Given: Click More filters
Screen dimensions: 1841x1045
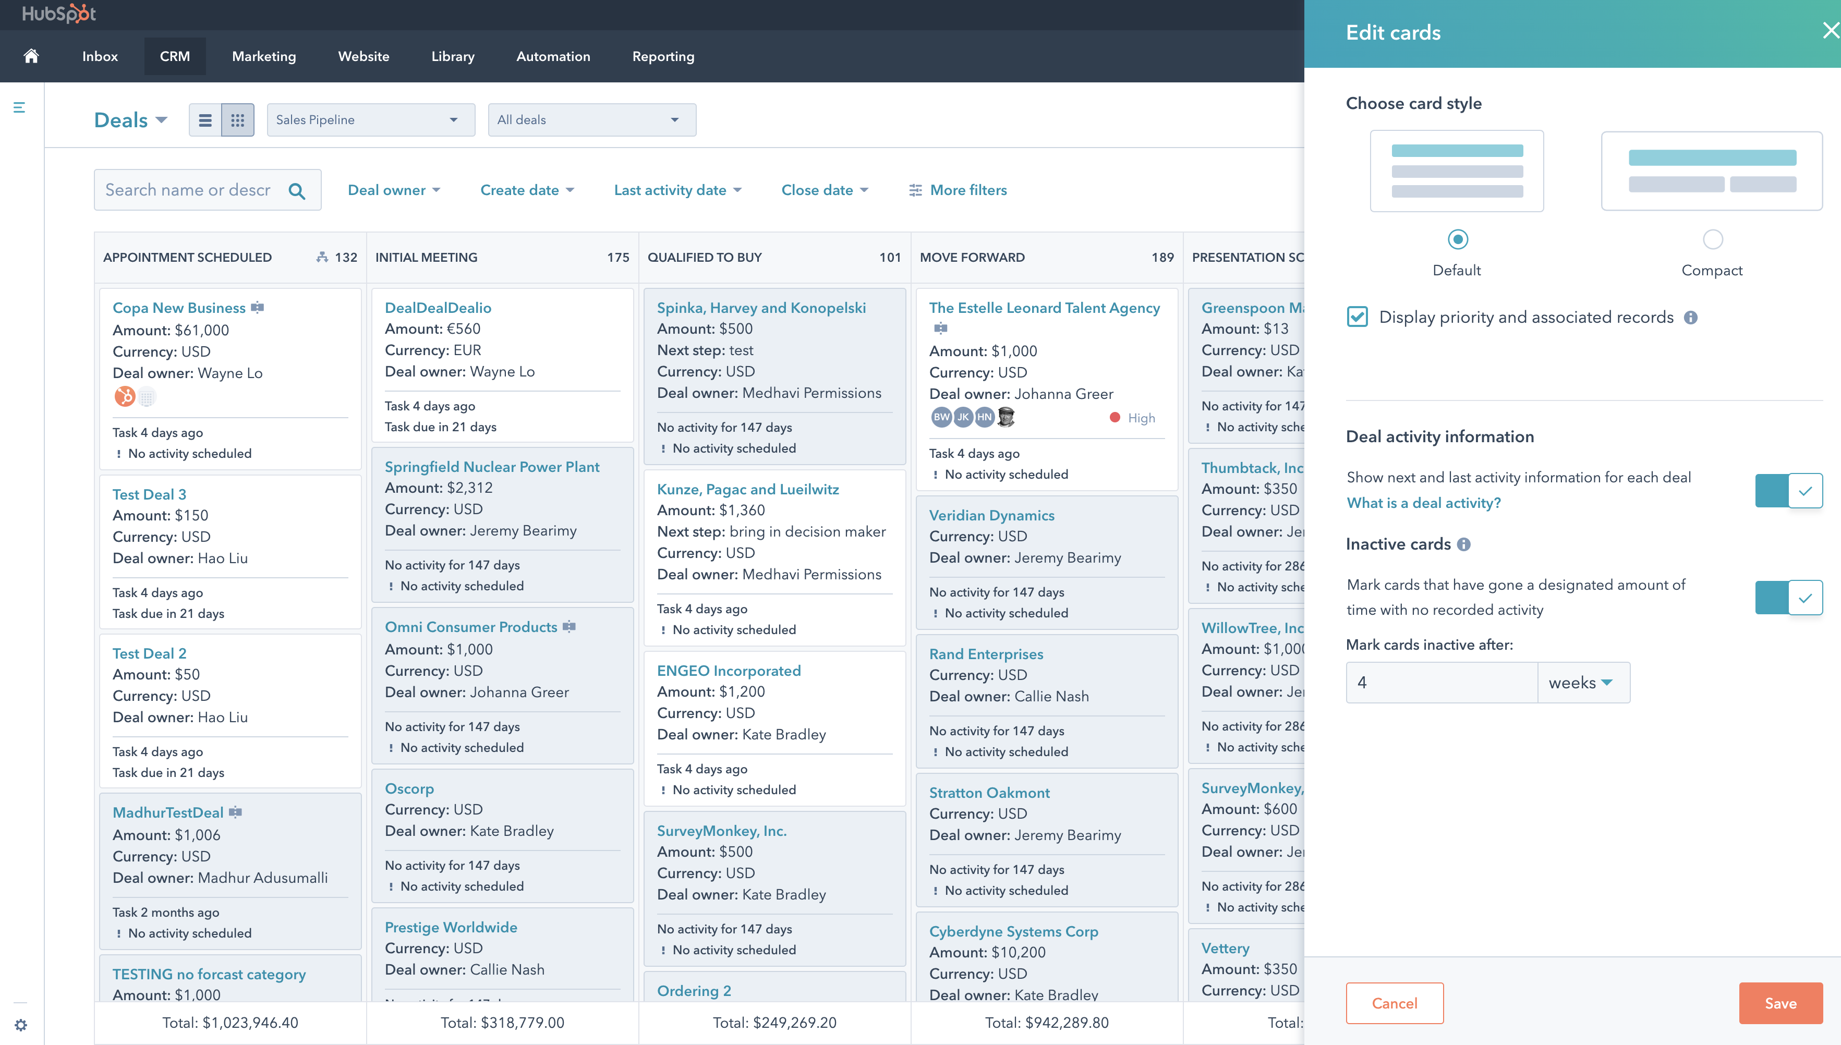Looking at the screenshot, I should pyautogui.click(x=958, y=190).
